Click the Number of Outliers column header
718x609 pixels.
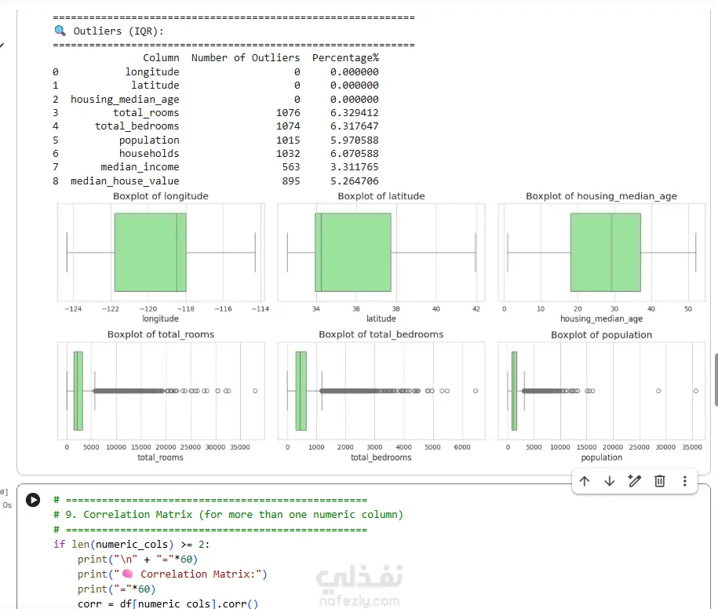point(246,58)
